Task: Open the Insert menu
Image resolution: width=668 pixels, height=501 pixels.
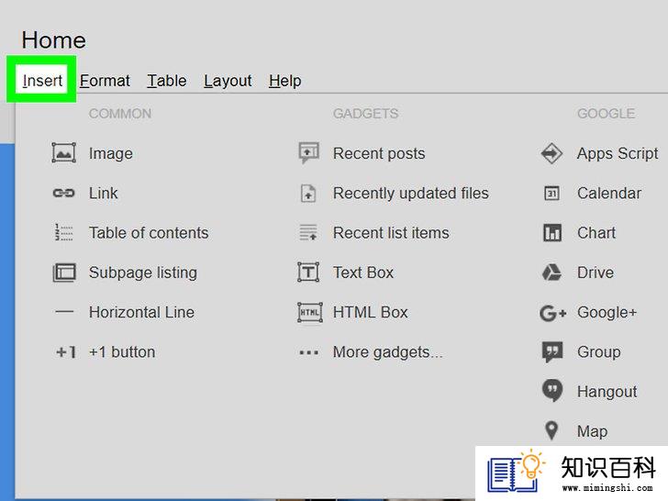Action: click(x=42, y=81)
